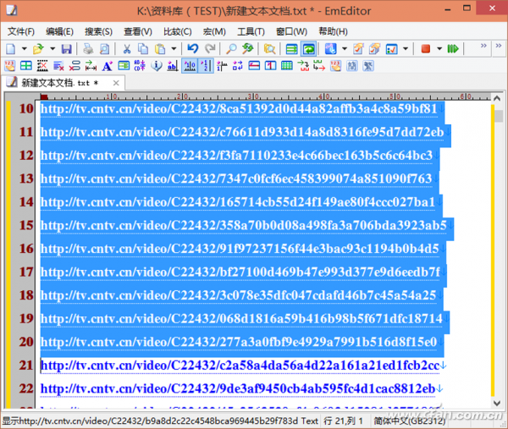Click the Traditional Chinese 繁 icon
Image resolution: width=508 pixels, height=429 pixels.
coord(368,66)
